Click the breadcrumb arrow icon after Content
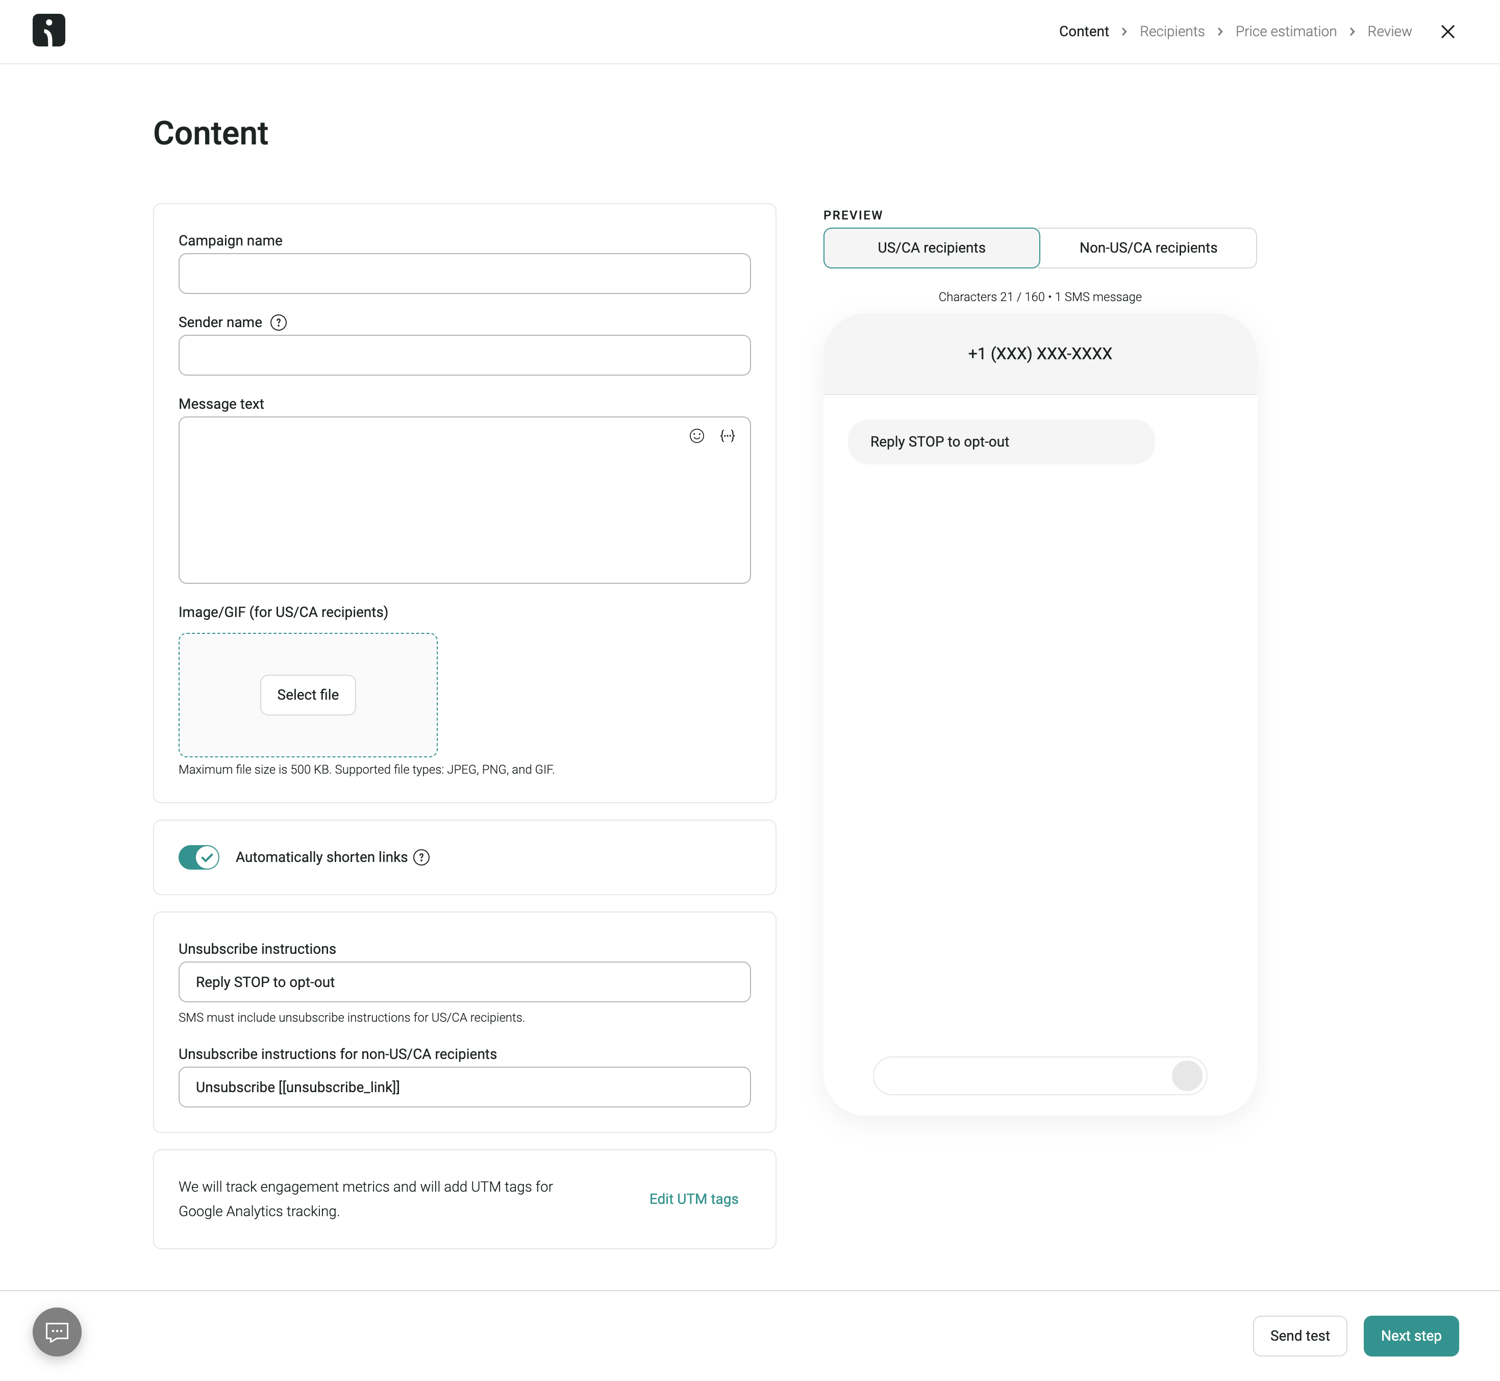Viewport: 1500px width, 1381px height. click(x=1123, y=31)
